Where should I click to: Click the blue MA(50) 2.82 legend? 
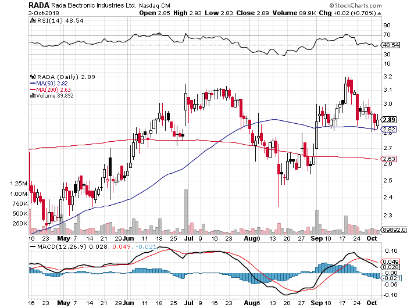[x=49, y=83]
